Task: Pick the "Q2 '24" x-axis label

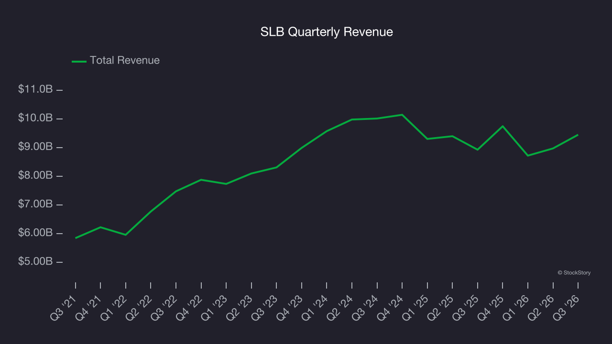Action: point(340,308)
